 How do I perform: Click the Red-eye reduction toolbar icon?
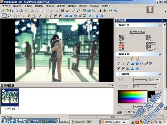coord(67,11)
